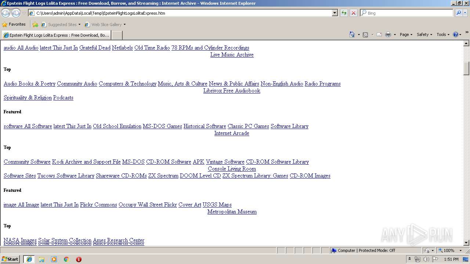Click the vertical scrollbar up arrow
The height and width of the screenshot is (264, 470).
tap(466, 43)
